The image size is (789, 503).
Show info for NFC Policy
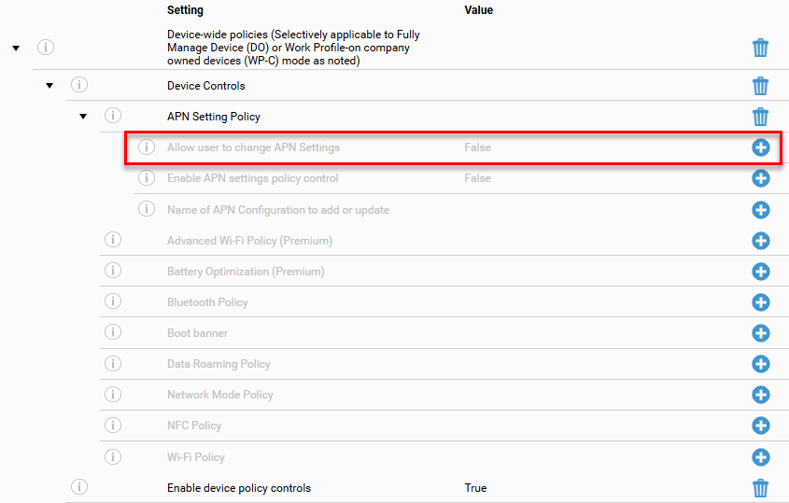113,426
